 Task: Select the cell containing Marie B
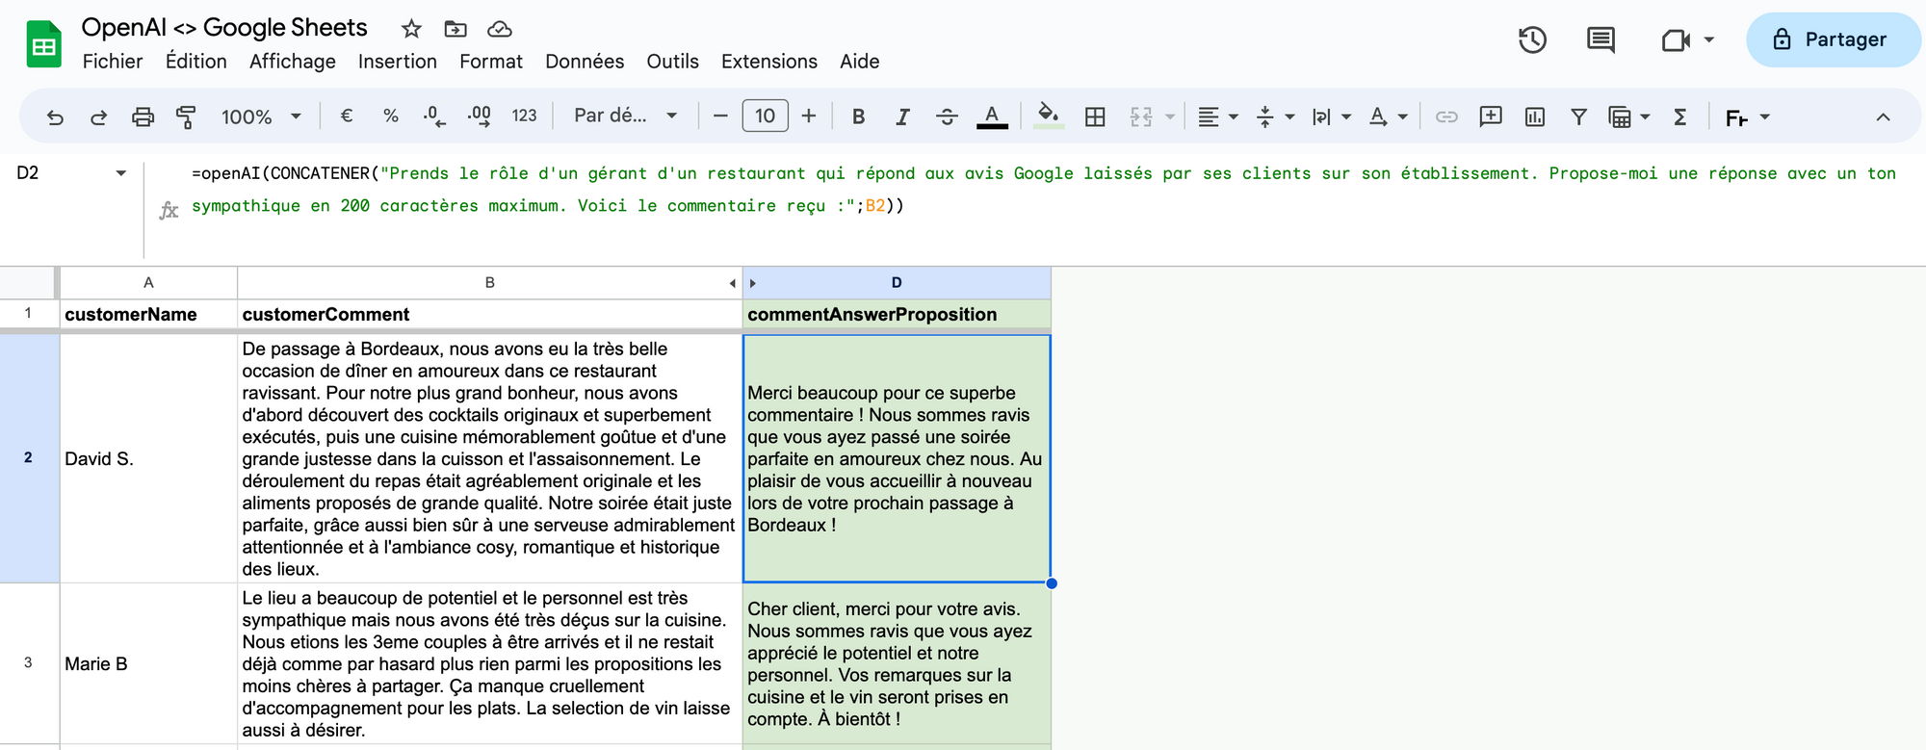pos(148,663)
